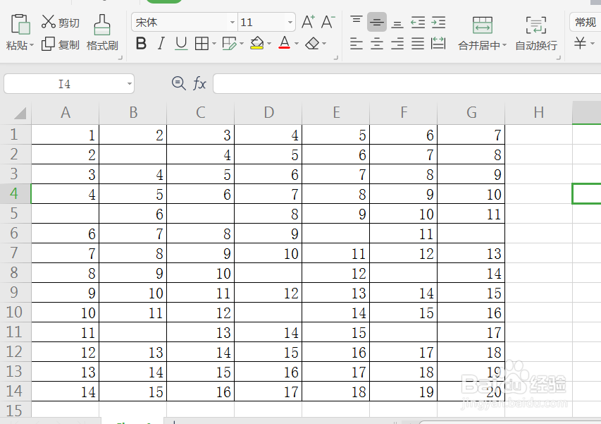Image resolution: width=601 pixels, height=424 pixels.
Task: Align text right
Action: (x=397, y=44)
